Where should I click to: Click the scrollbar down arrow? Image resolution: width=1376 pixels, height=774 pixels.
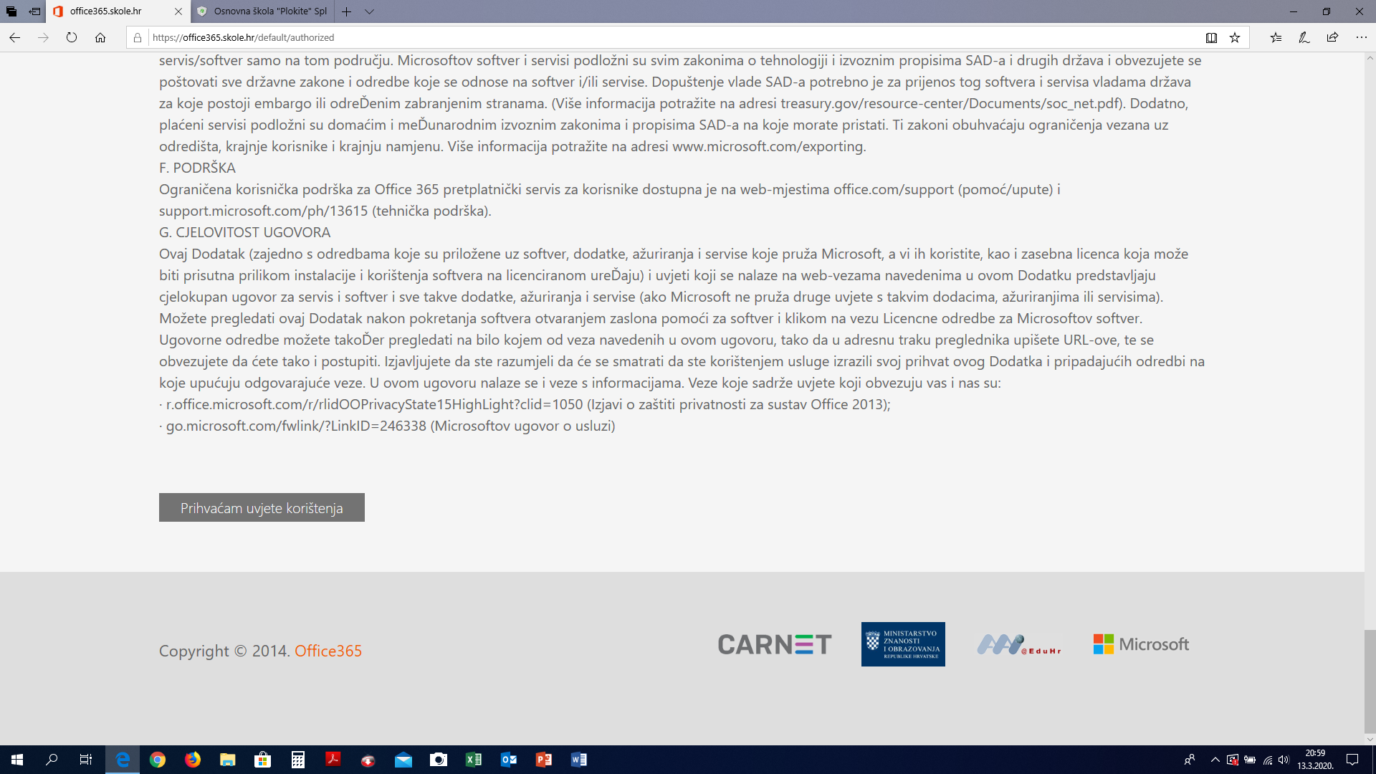1370,739
